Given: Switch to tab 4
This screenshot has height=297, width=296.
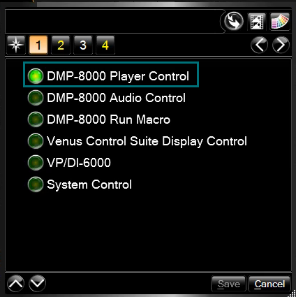Looking at the screenshot, I should 105,45.
